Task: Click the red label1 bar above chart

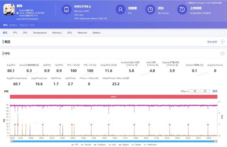Action: [113, 96]
